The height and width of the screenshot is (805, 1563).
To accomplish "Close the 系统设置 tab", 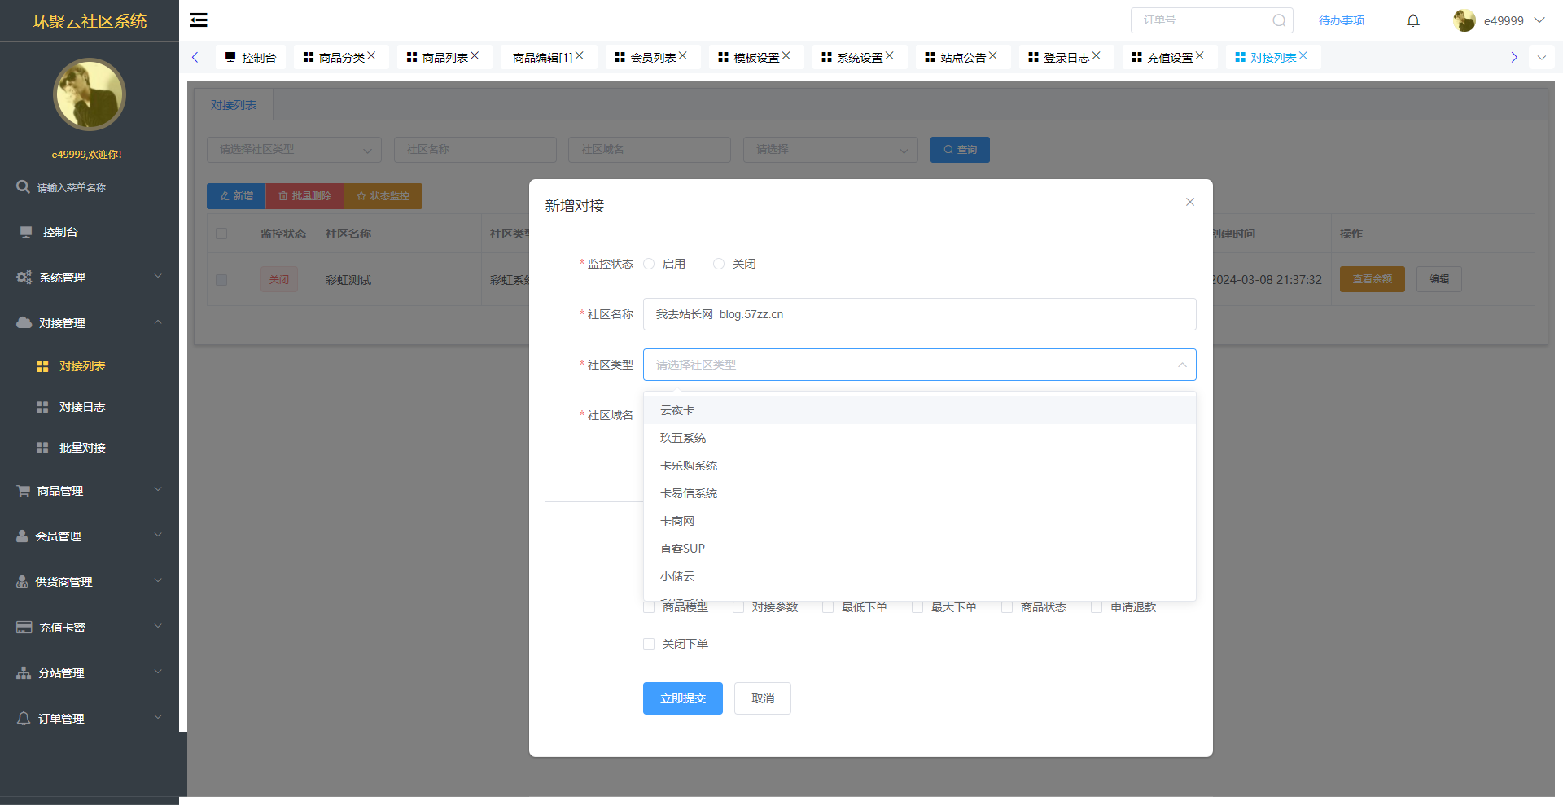I will [x=890, y=55].
